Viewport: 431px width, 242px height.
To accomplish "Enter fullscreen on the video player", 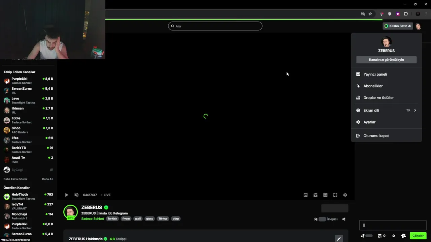I will click(x=335, y=195).
